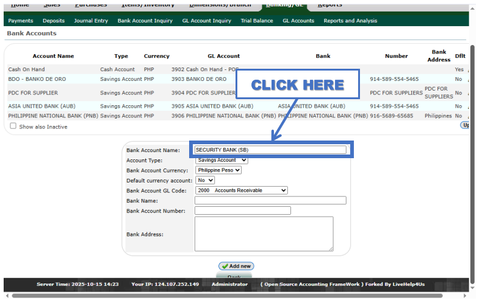Open the Bank Account Currency dropdown
Viewport: 482px width, 306px height.
coord(218,170)
